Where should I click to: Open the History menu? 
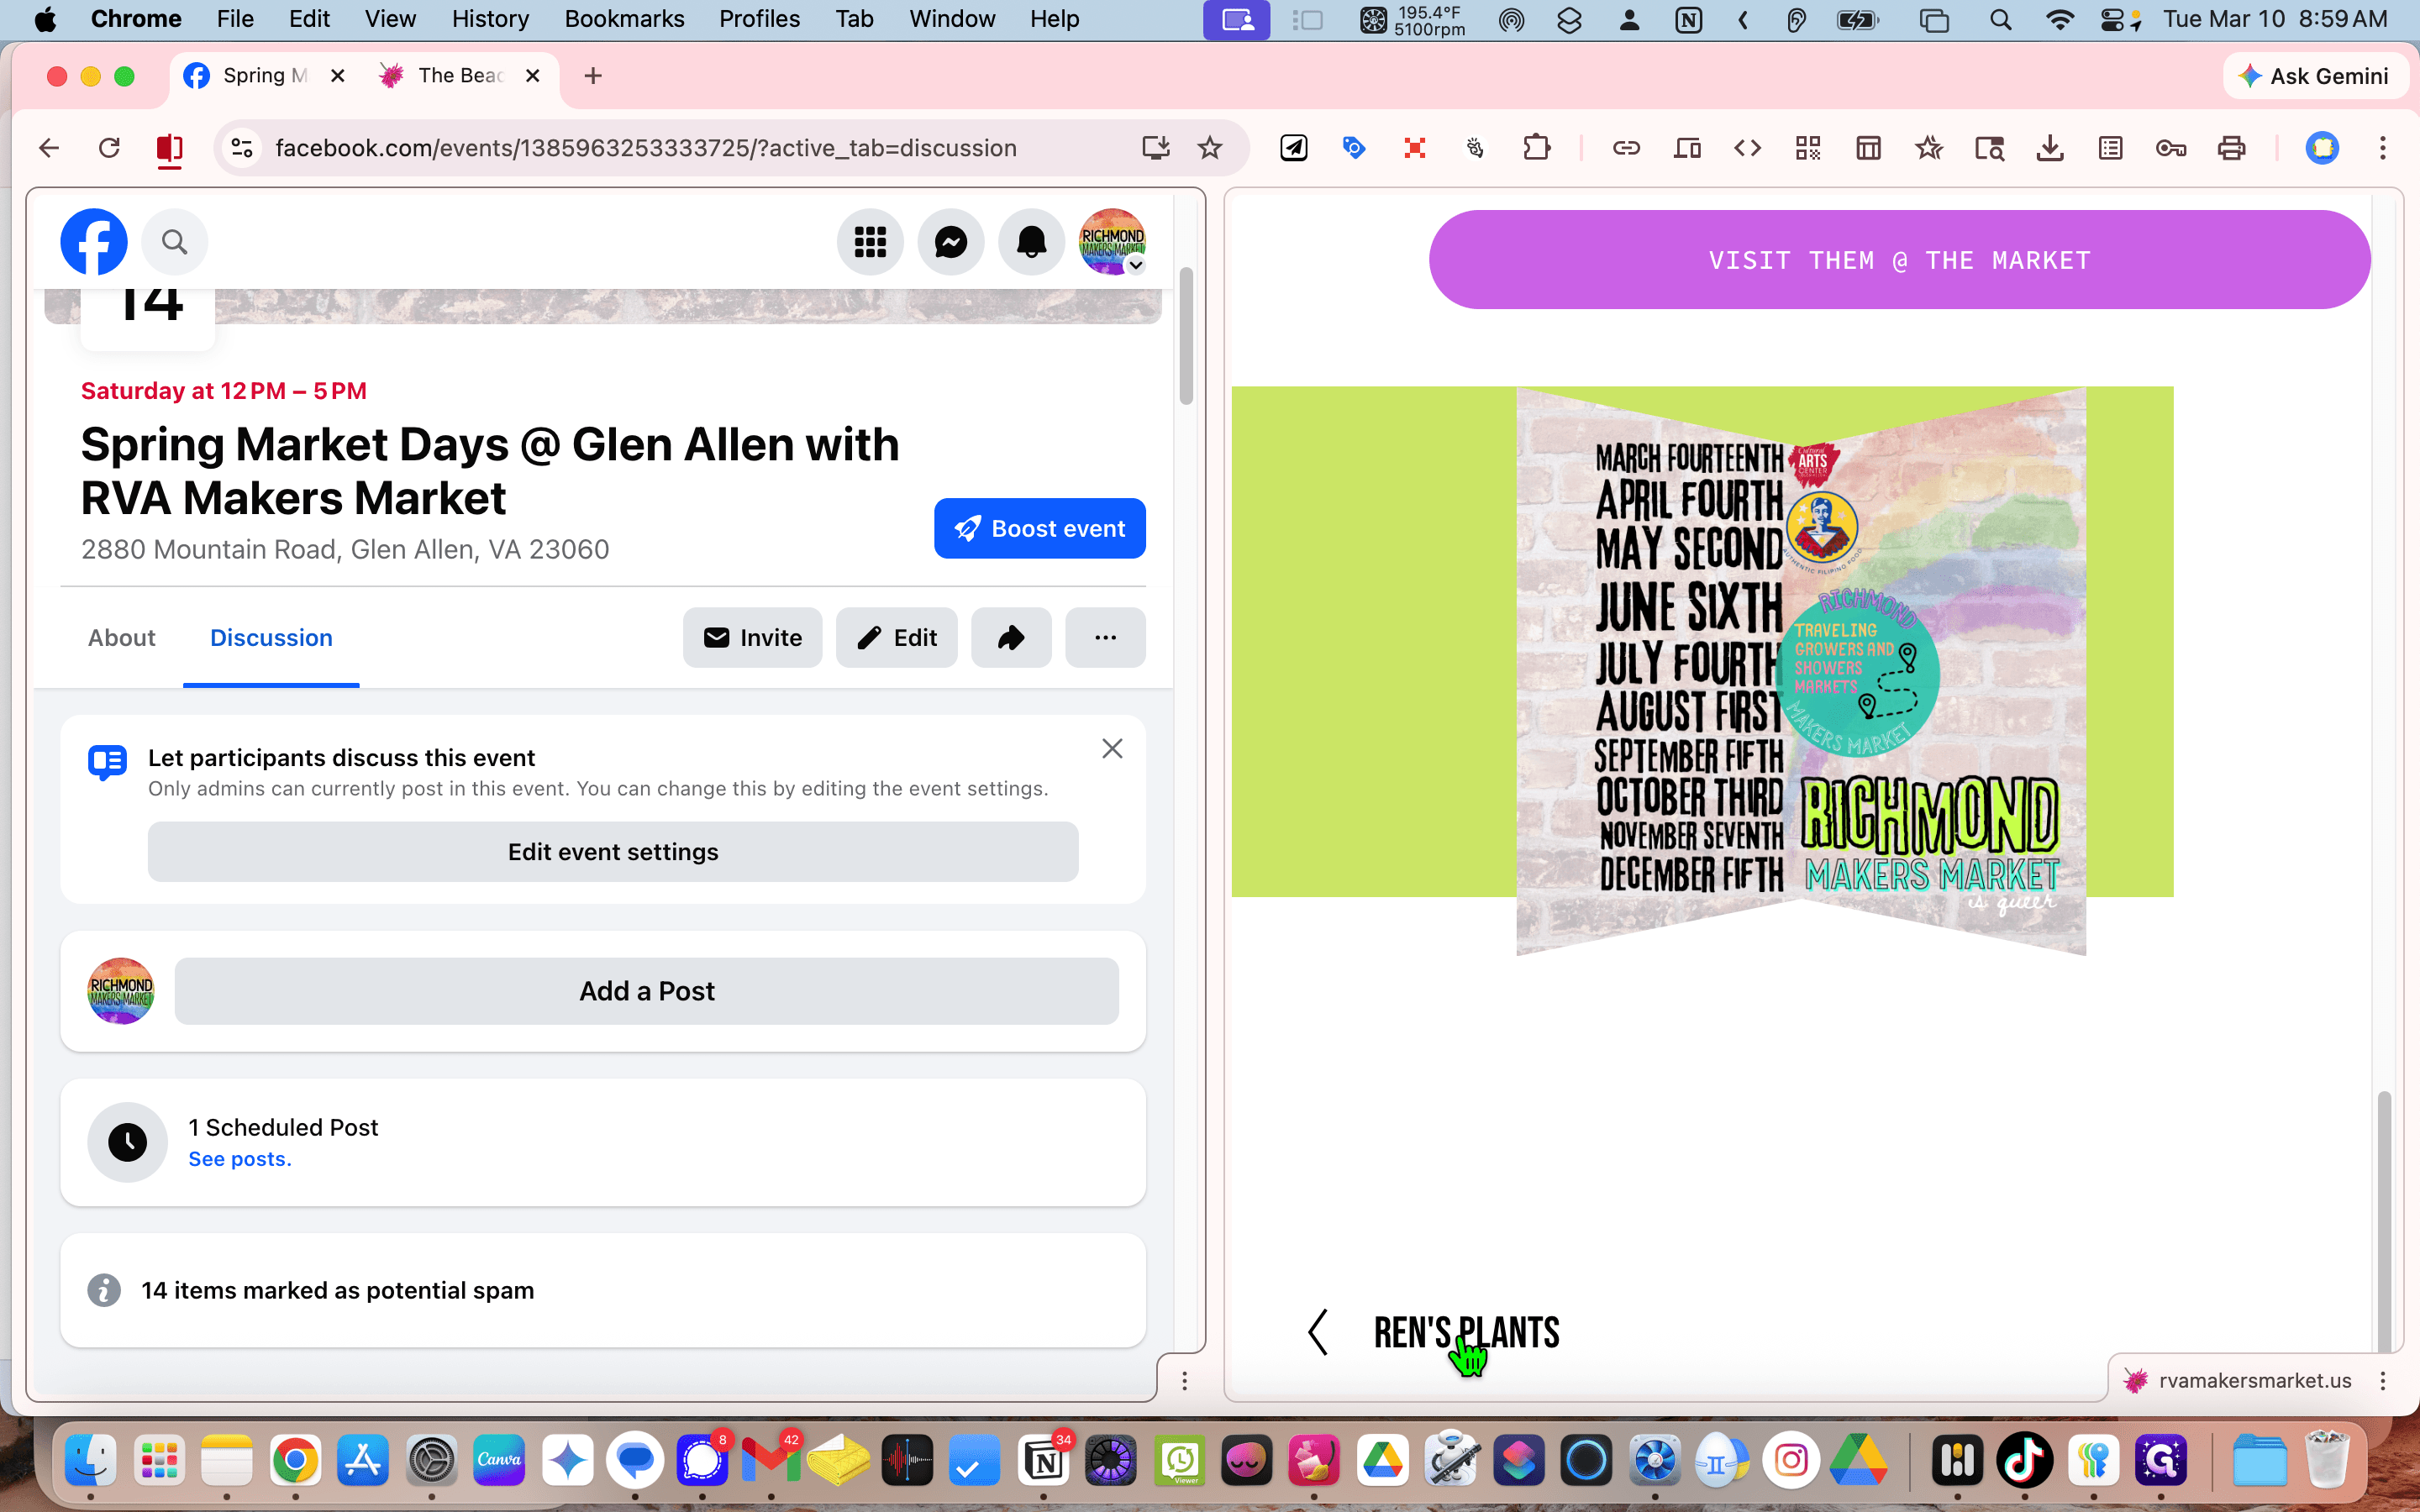(x=490, y=19)
